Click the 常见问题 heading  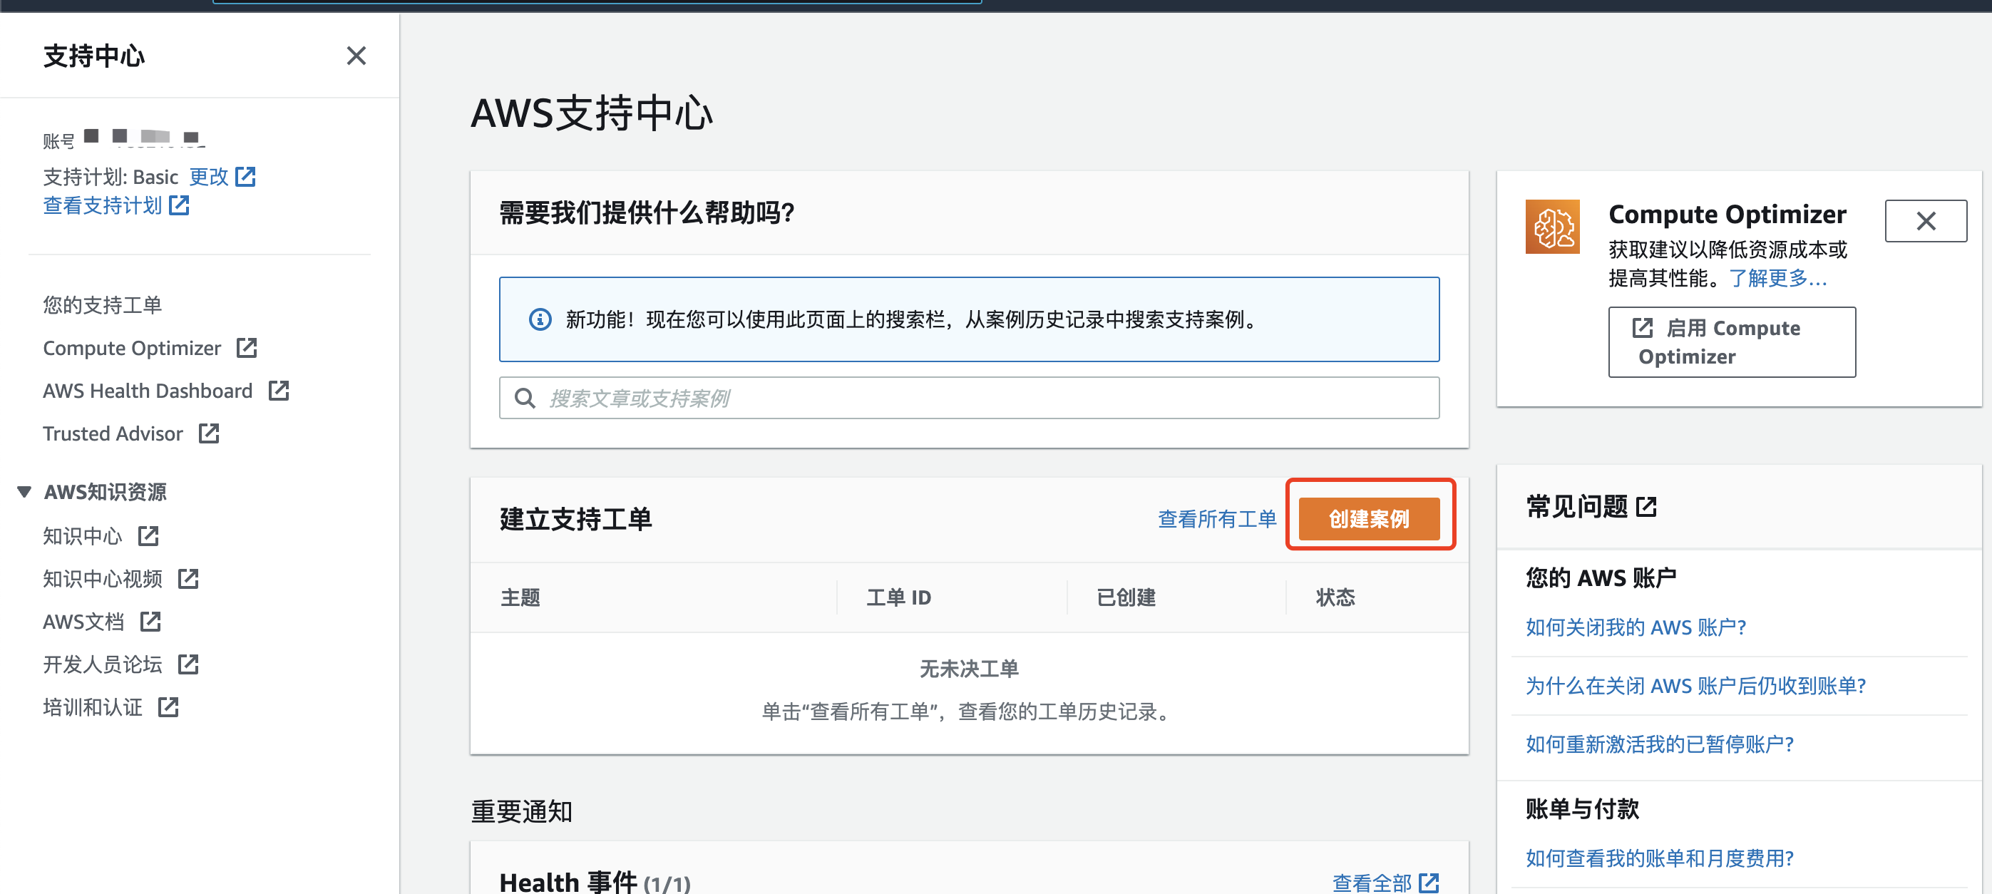coord(1576,508)
